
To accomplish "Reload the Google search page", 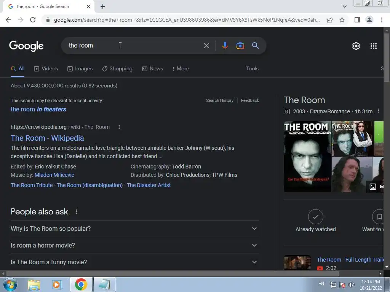I will 33,20.
